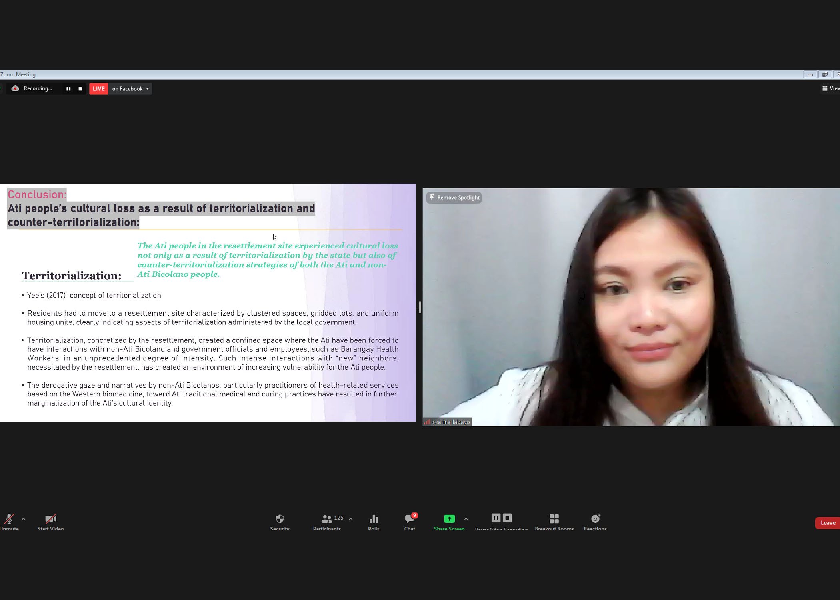Expand Participants options caret
Screen dimensions: 840x600
(x=351, y=519)
